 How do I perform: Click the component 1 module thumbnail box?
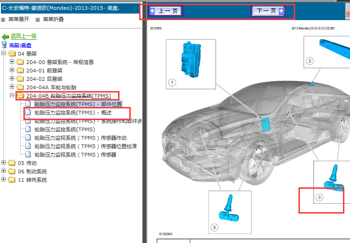(x=191, y=64)
